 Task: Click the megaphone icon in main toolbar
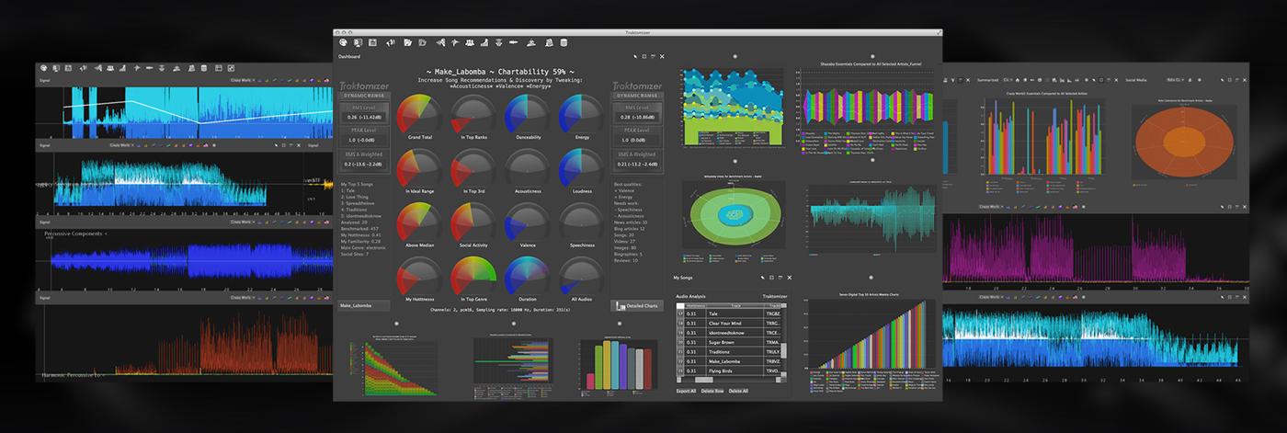pyautogui.click(x=391, y=42)
